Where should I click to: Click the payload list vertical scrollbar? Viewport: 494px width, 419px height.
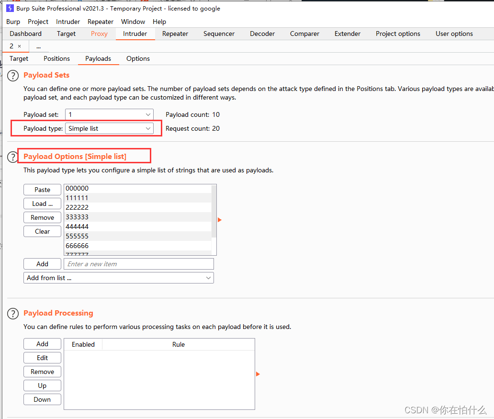point(213,211)
